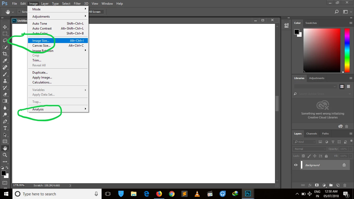Viewport: 354px width, 199px height.
Task: Open the Kind filter dropdown
Action: tap(305, 142)
